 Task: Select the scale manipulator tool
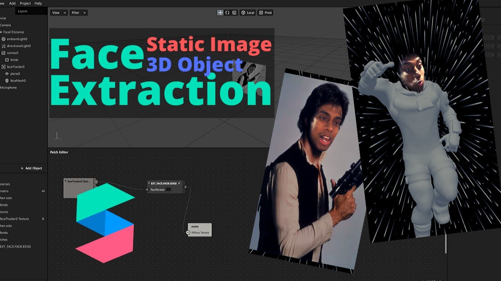(234, 12)
